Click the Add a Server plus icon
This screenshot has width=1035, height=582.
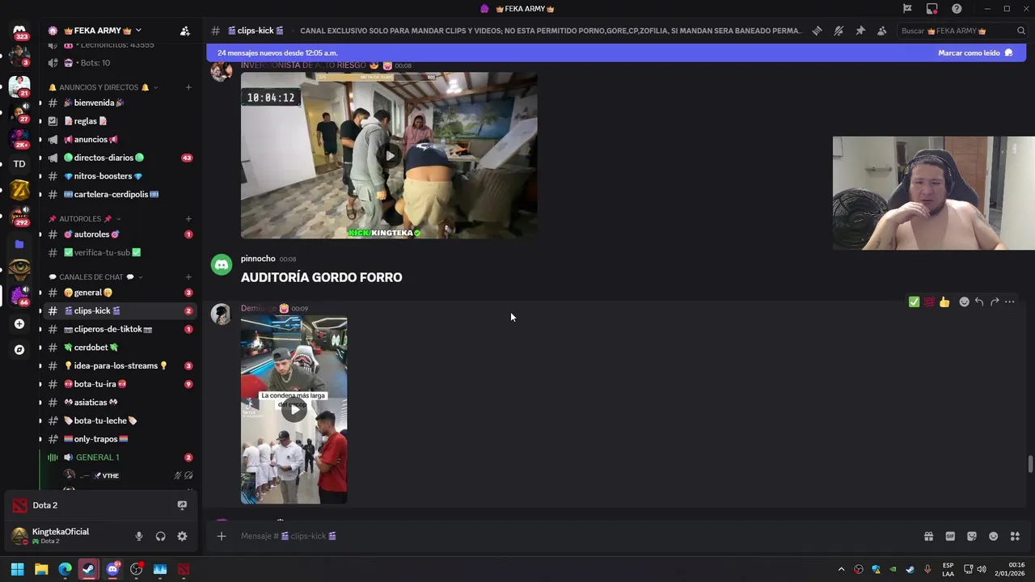pos(19,324)
